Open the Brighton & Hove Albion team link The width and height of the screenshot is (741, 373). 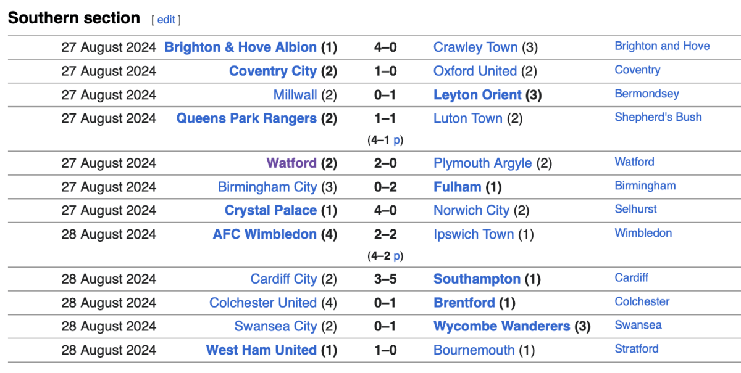[240, 47]
